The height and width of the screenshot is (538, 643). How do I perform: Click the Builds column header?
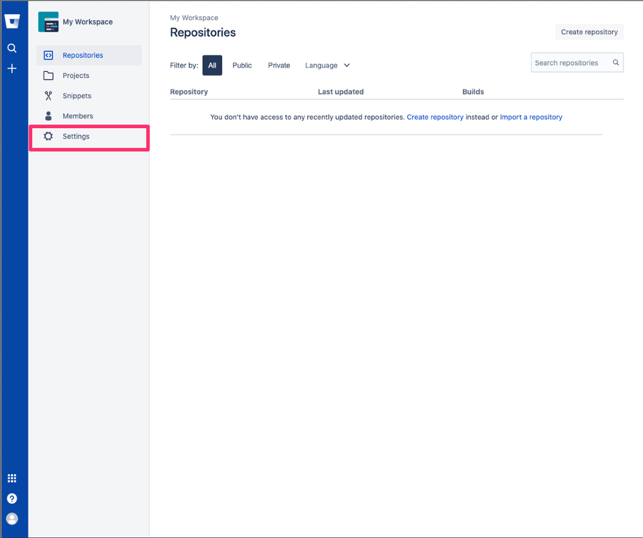point(473,91)
